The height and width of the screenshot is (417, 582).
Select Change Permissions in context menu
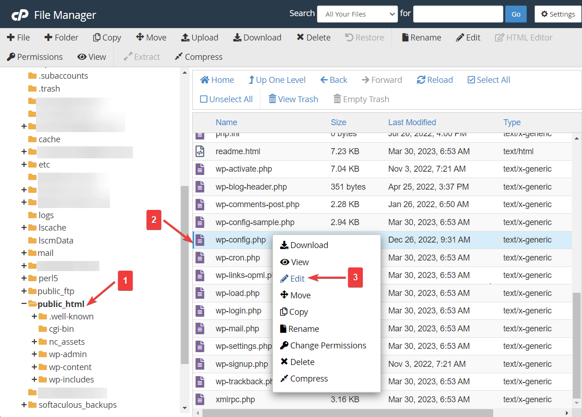(328, 345)
